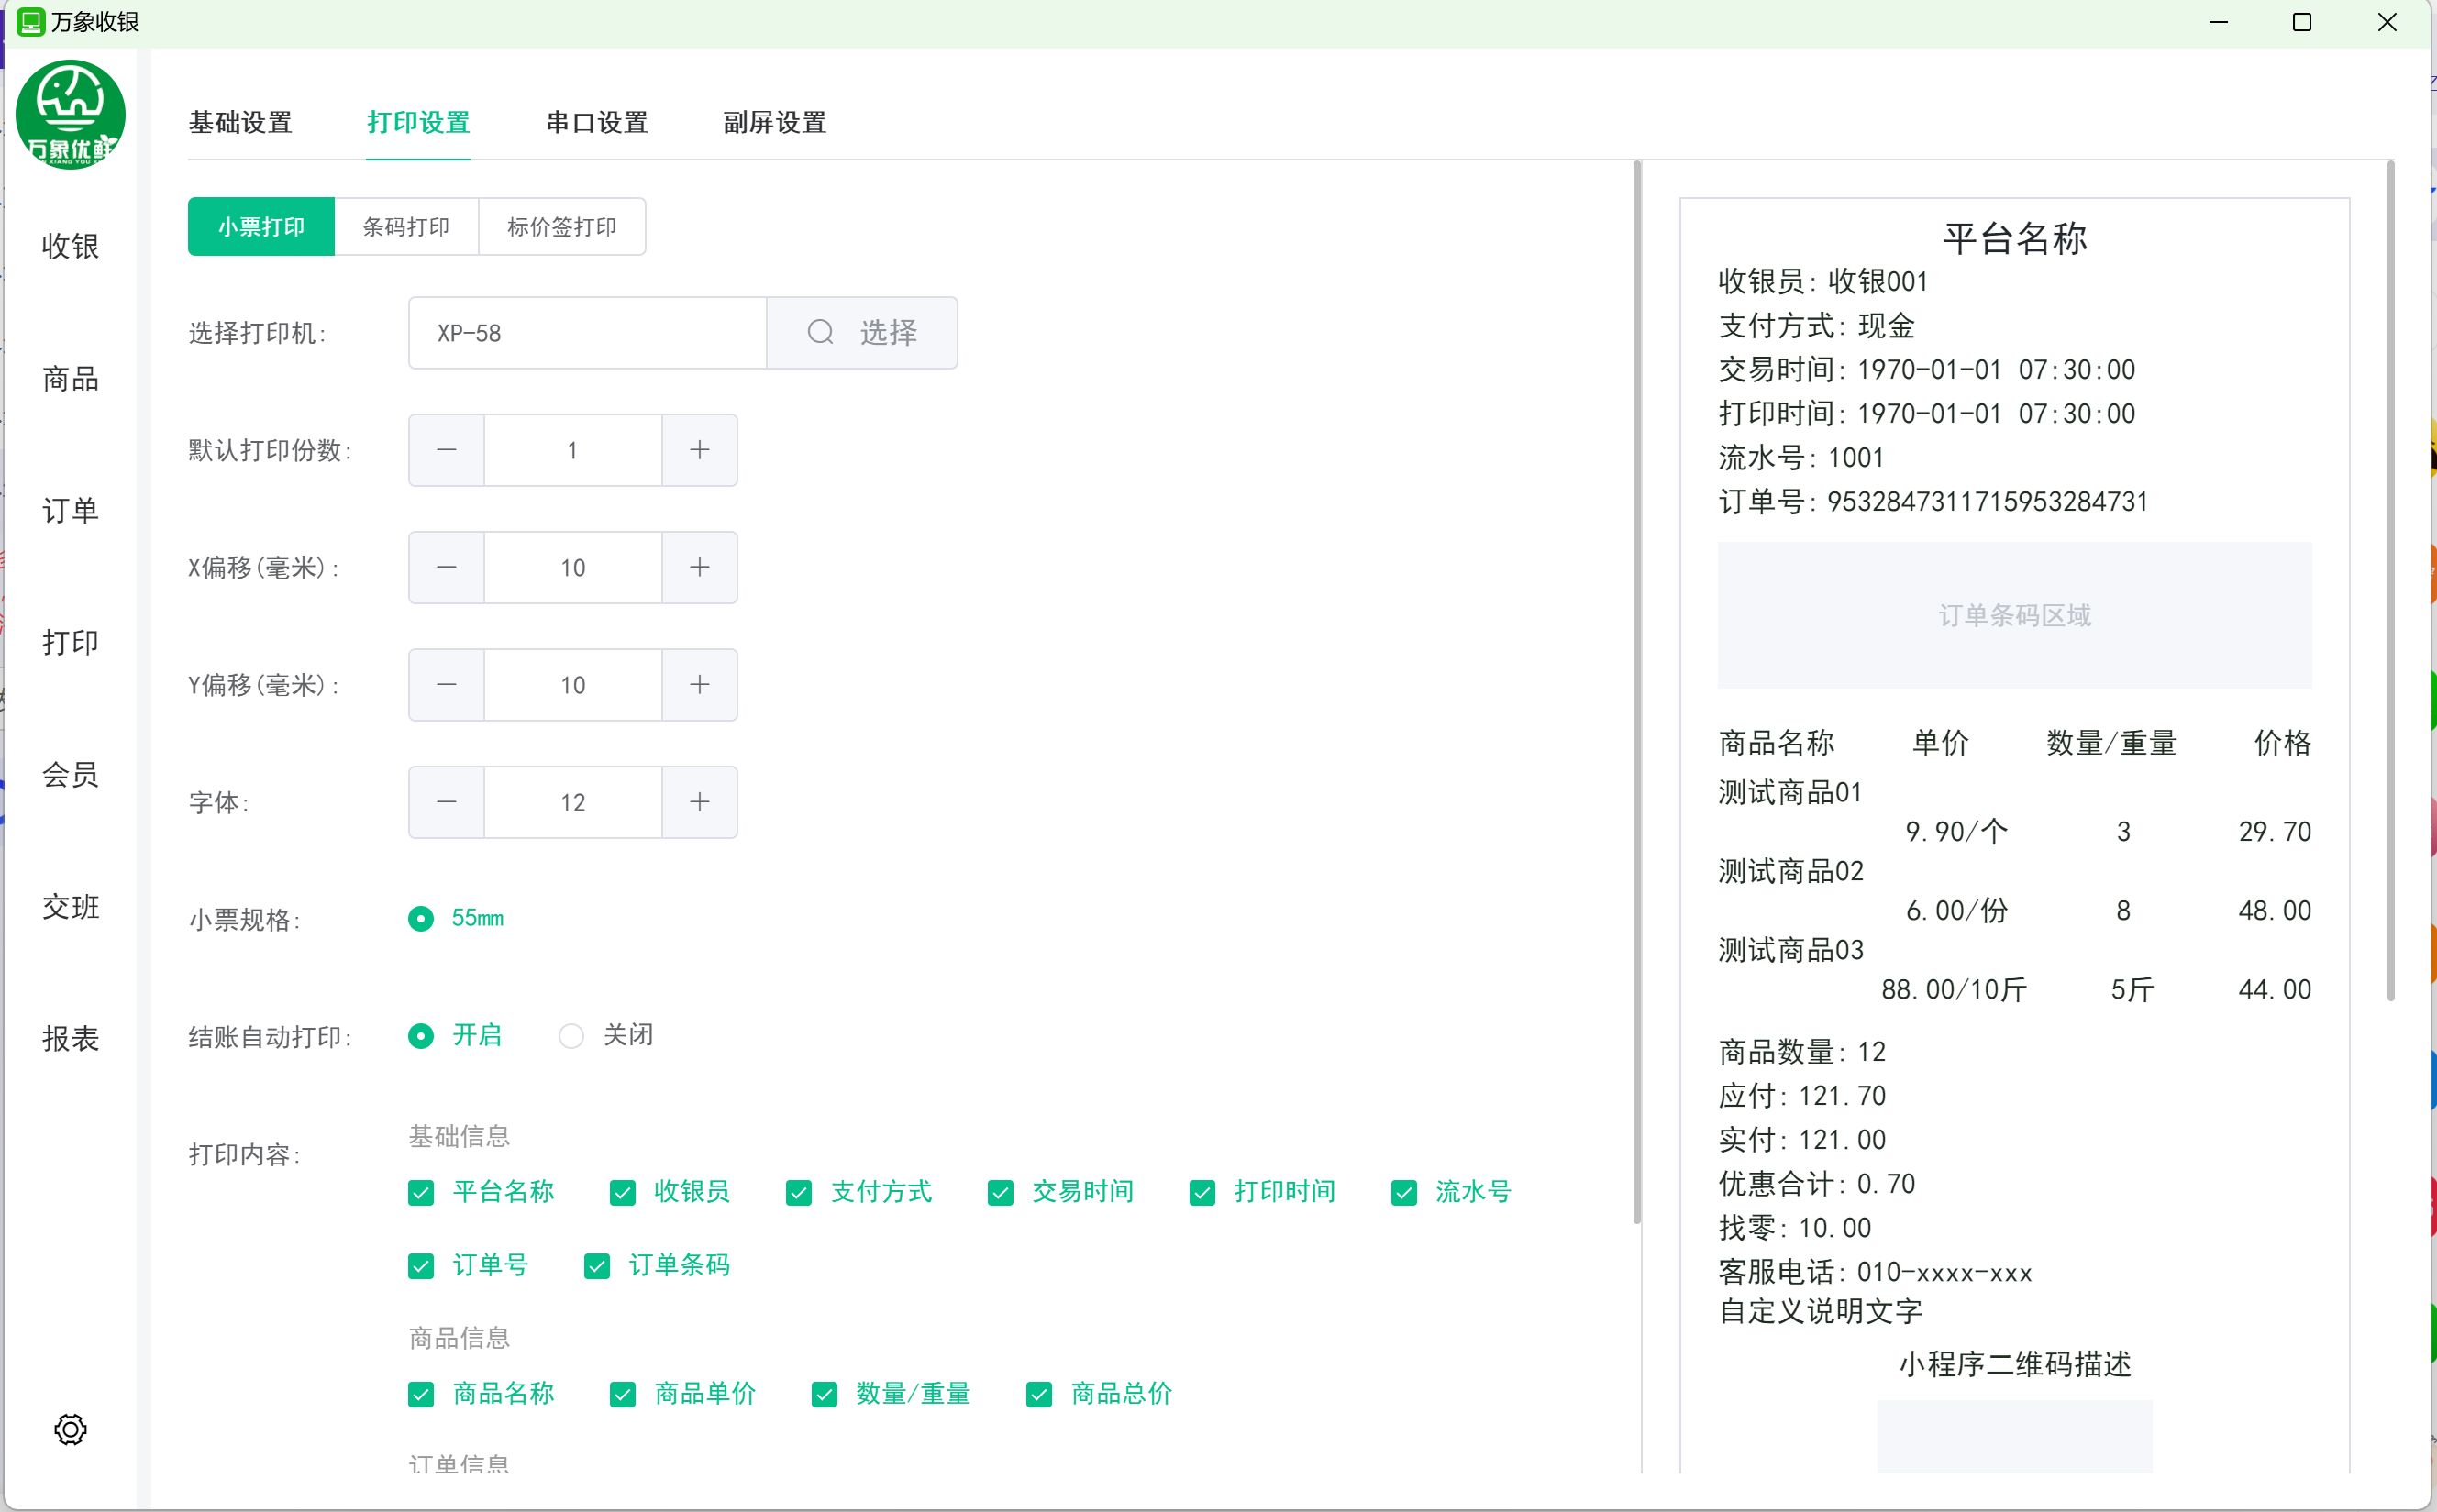Open settings via sidebar gear icon

70,1429
